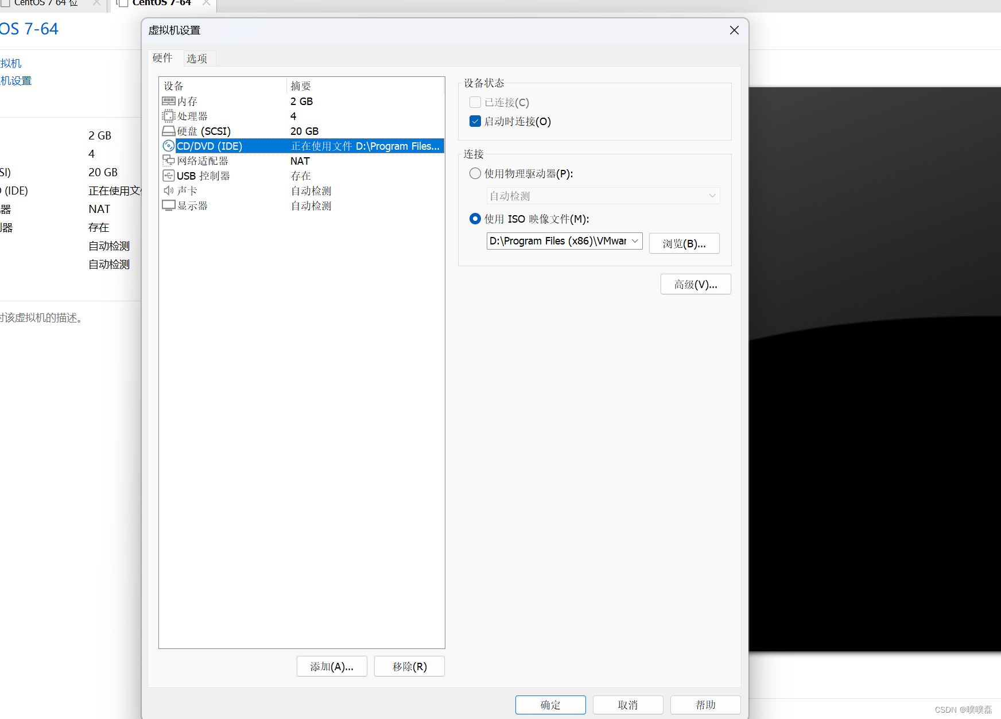Confirm with the 确定 button

pyautogui.click(x=550, y=705)
